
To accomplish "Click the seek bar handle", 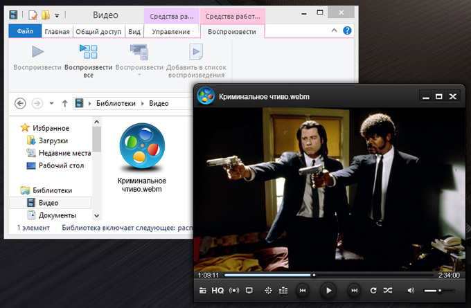I will tap(314, 275).
